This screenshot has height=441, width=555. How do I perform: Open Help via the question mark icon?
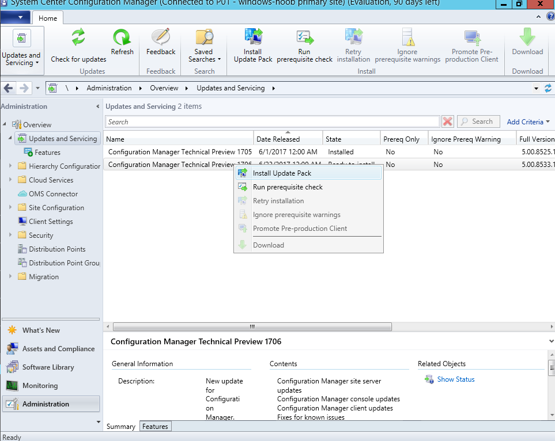pyautogui.click(x=551, y=17)
